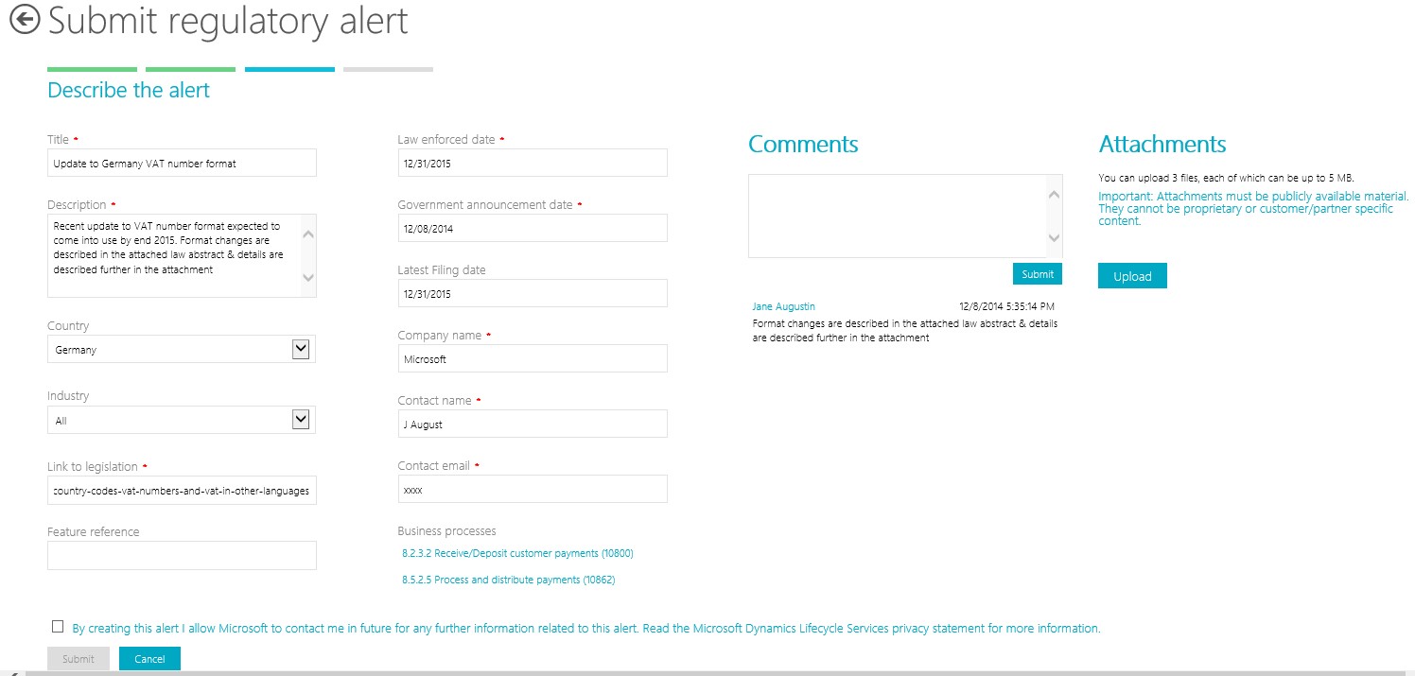Go to the first wizard step

click(92, 69)
